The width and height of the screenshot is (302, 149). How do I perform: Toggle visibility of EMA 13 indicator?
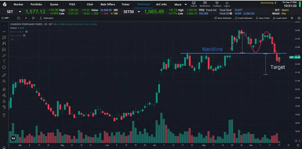pyautogui.click(x=26, y=32)
